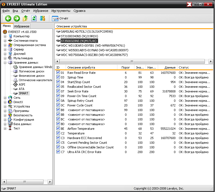Collapse the Хранение данных tree node

[5, 63]
